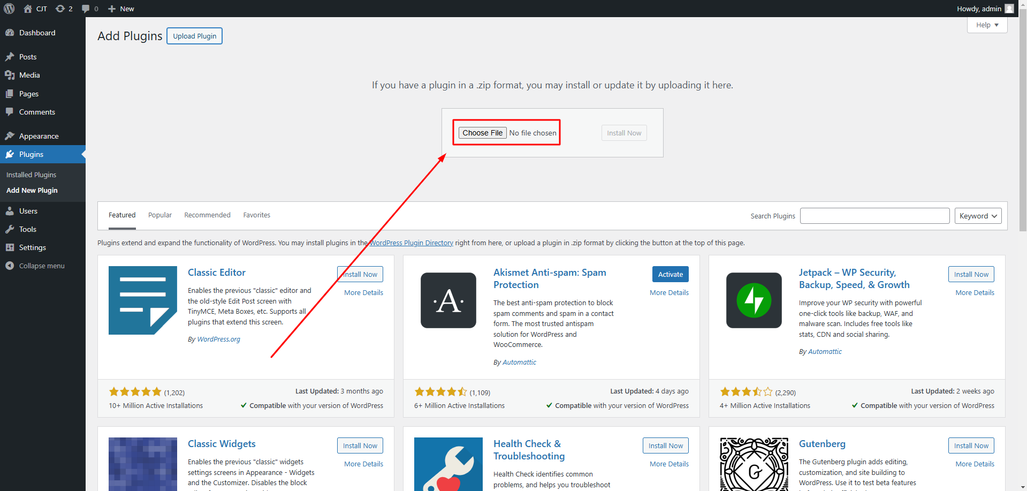Click the Appearance paintbrush icon
This screenshot has height=491, width=1027.
click(10, 136)
